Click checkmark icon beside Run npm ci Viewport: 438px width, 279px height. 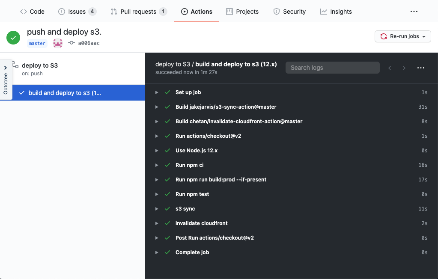(167, 165)
